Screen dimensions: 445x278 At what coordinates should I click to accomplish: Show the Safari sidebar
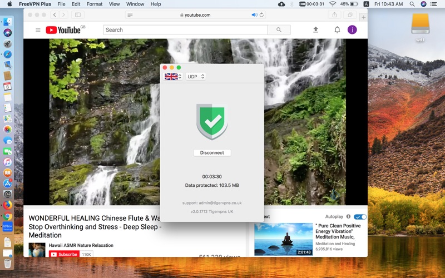click(77, 15)
